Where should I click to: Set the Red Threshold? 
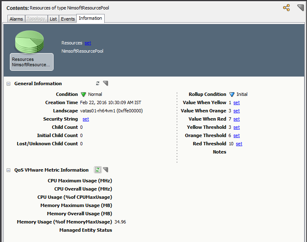coord(239,144)
